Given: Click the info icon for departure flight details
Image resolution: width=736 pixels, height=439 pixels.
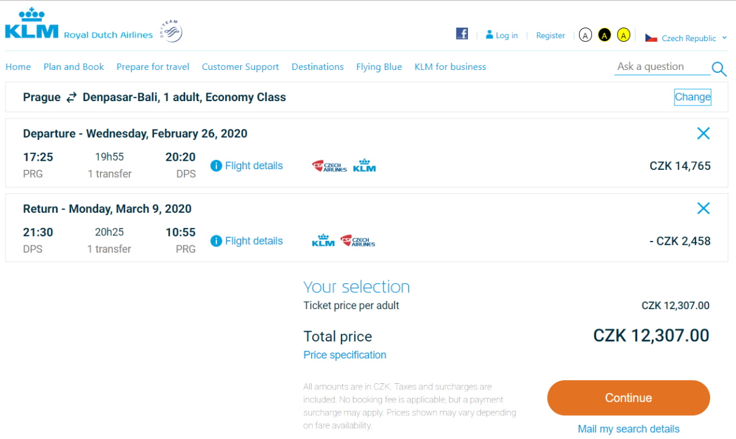Looking at the screenshot, I should 216,166.
